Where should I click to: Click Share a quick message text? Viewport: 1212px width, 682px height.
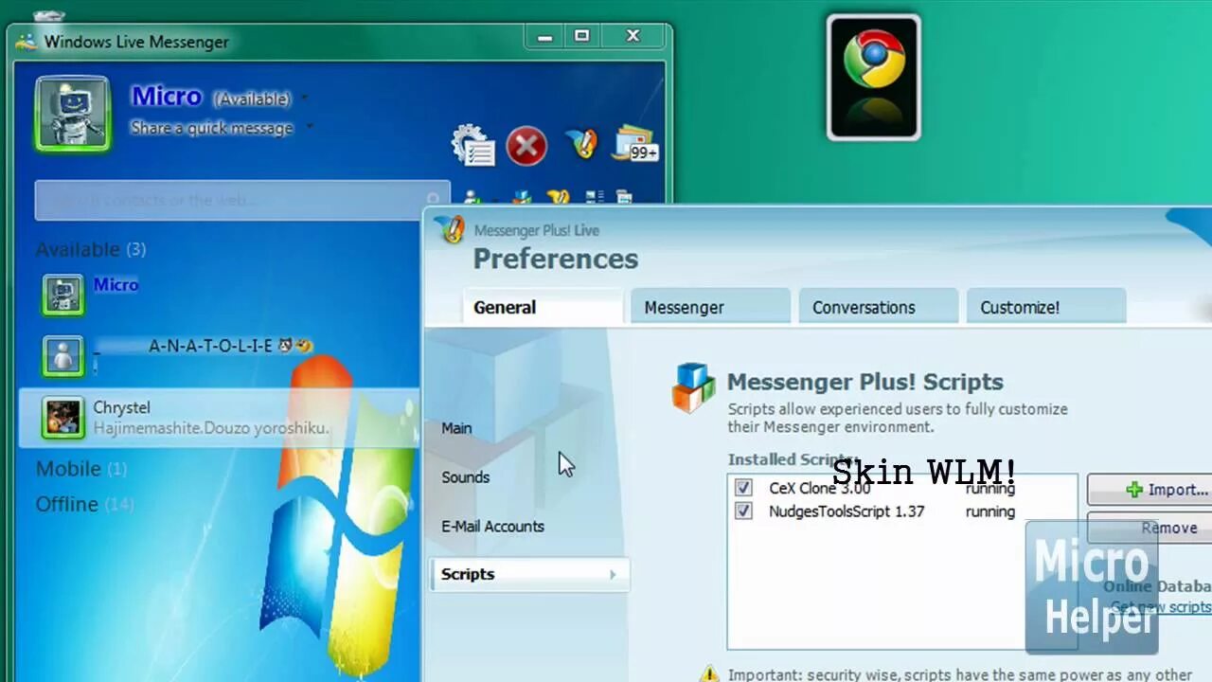pos(212,128)
